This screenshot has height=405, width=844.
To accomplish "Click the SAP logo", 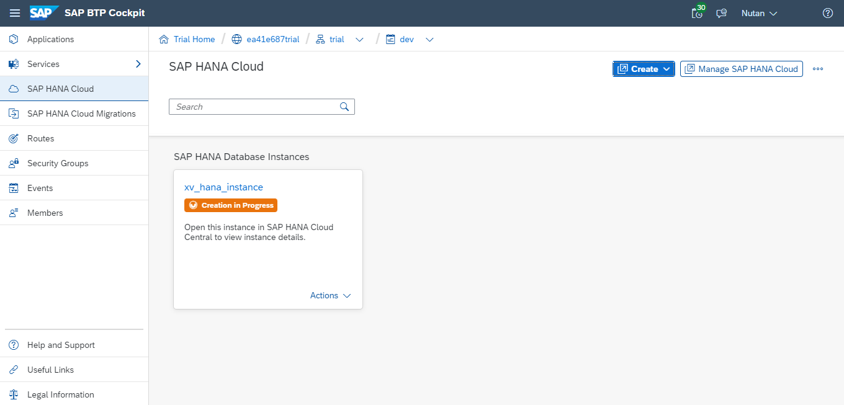I will click(x=44, y=13).
